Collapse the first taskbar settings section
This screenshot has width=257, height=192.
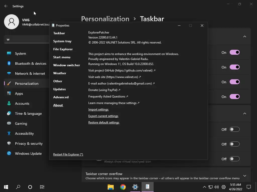coord(244,36)
